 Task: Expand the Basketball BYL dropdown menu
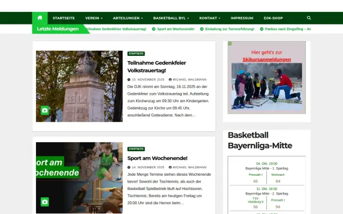pos(171,18)
